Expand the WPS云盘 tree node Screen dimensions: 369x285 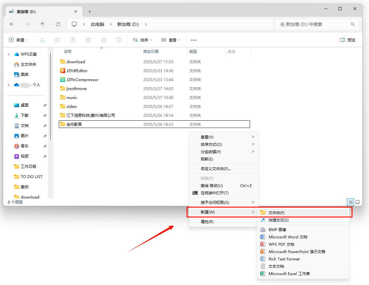pos(8,54)
